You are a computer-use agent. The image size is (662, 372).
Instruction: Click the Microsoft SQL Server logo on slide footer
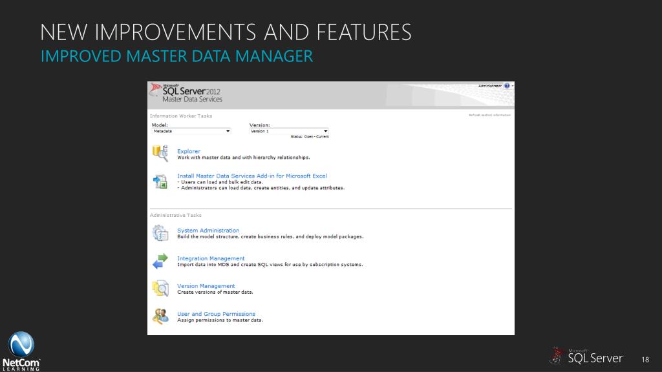586,356
